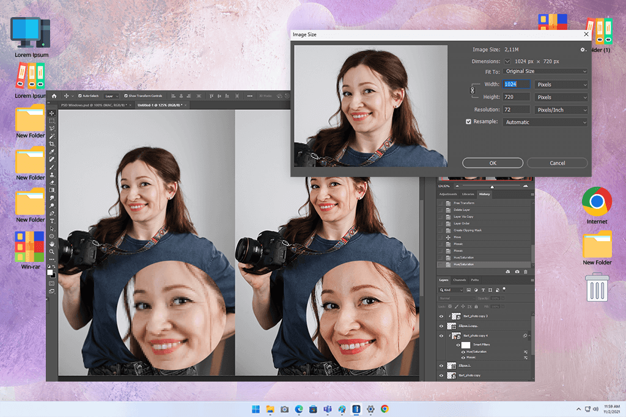Click the Navigator zoom slider handle
The width and height of the screenshot is (626, 417).
click(492, 186)
